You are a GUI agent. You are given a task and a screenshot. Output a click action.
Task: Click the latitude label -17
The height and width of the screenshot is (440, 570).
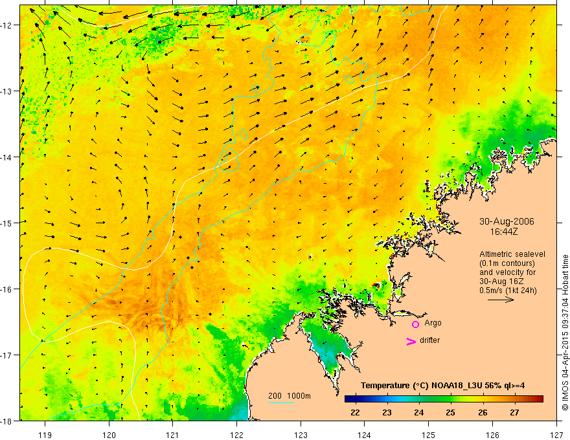click(x=8, y=355)
